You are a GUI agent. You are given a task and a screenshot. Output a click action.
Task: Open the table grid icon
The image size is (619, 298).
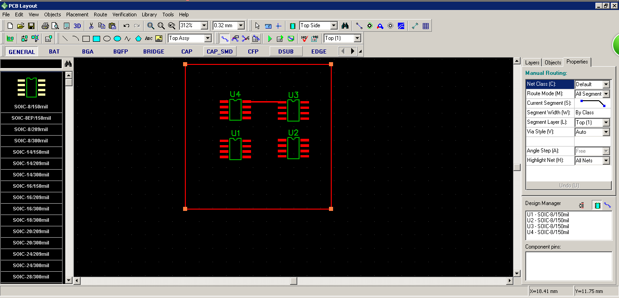click(426, 26)
